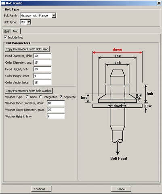
Task: Click the Bolt Studio title bar icon
Action: (3, 3)
